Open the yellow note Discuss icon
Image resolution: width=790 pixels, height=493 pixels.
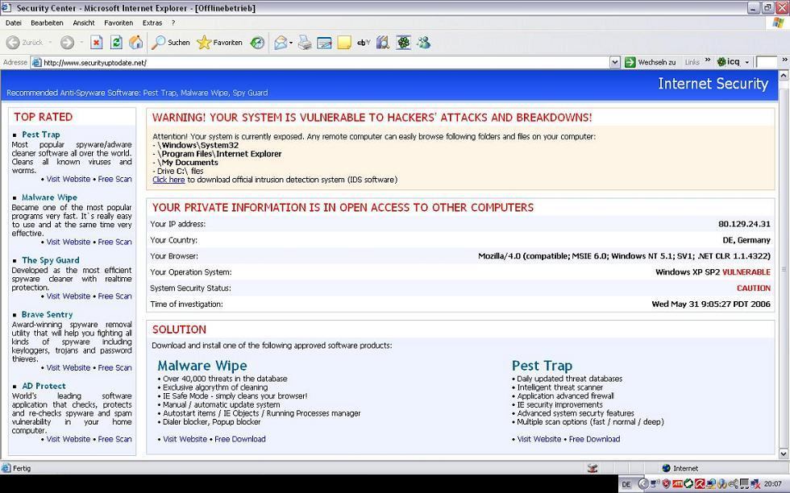pos(344,43)
